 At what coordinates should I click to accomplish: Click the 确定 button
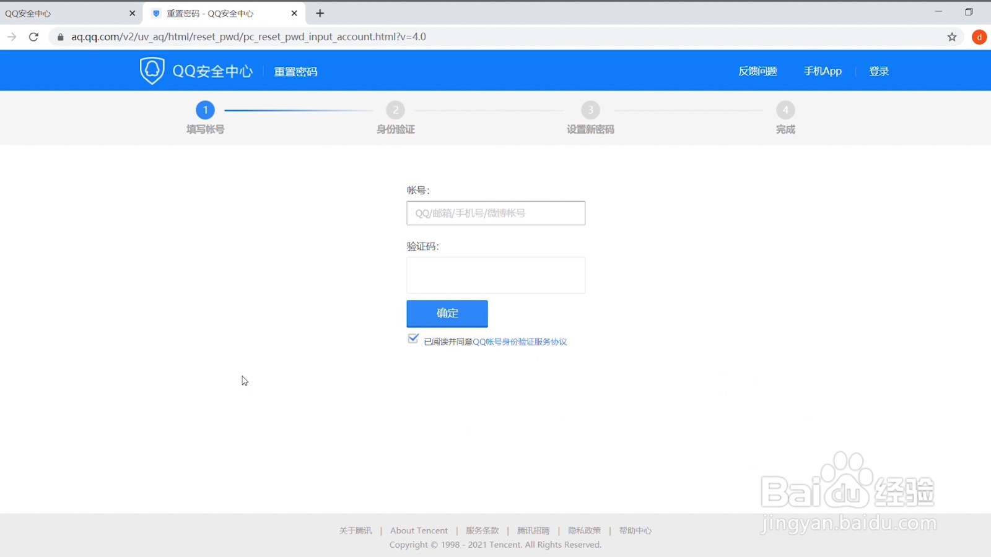(x=447, y=314)
